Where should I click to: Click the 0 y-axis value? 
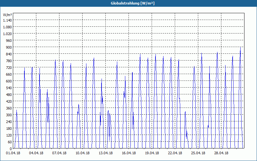(11, 149)
